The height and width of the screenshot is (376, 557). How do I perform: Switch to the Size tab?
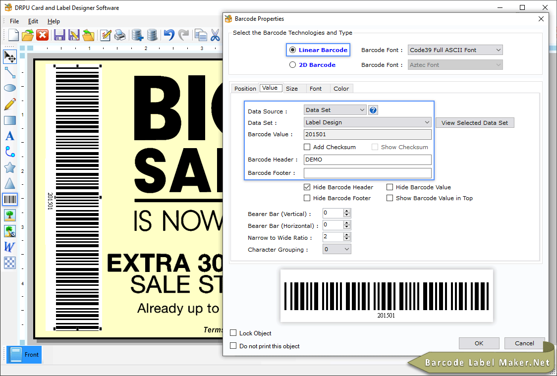coord(292,88)
